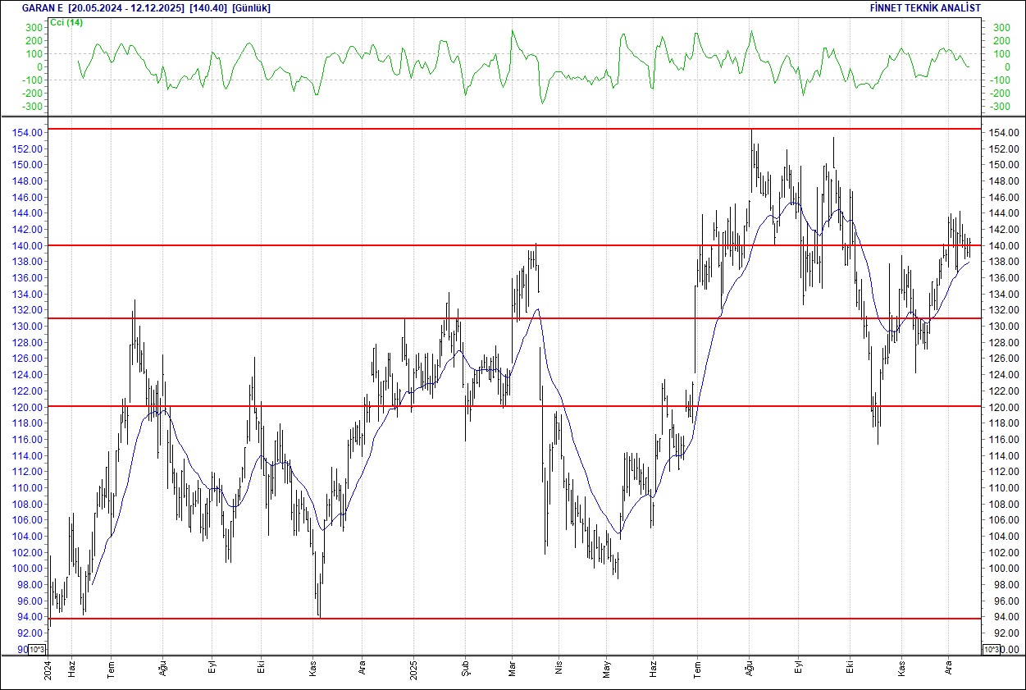This screenshot has height=690, width=1026.
Task: Select the Cci (14) indicator label
Action: click(66, 23)
